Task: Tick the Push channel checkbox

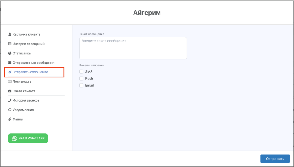Action: (81, 79)
